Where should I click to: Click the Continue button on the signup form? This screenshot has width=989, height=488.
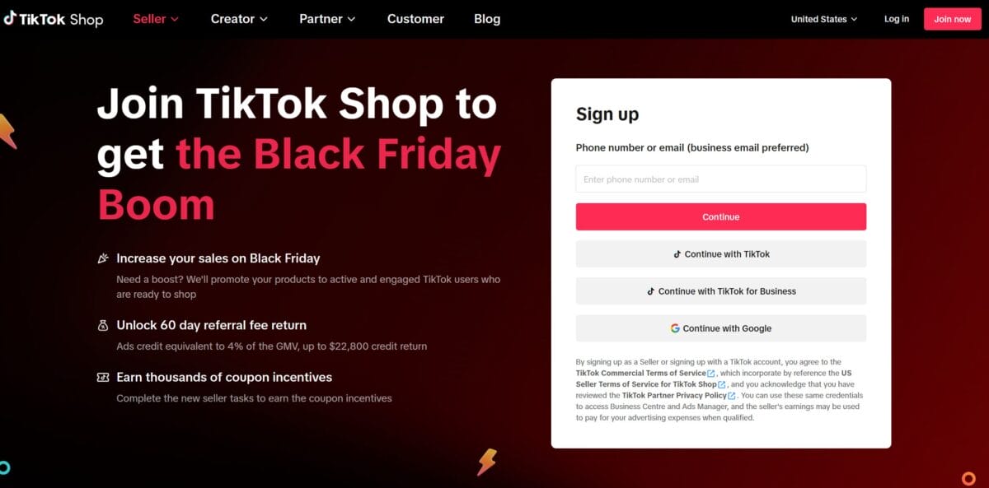(x=720, y=216)
